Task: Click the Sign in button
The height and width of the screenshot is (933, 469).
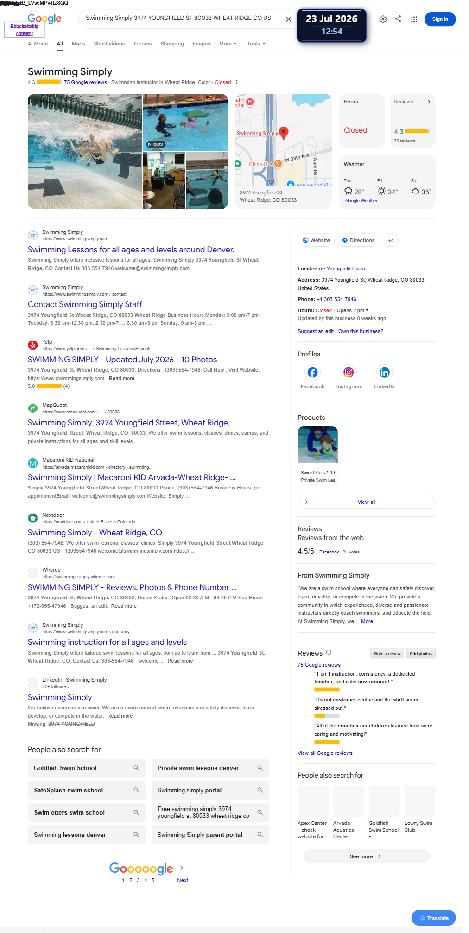Action: pos(440,19)
